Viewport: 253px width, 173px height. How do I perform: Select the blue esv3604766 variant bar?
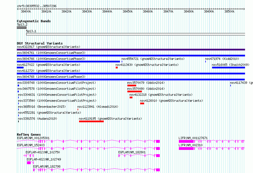(69, 62)
